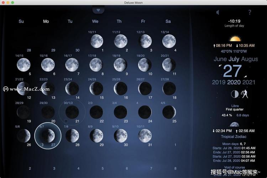This screenshot has width=267, height=178.
Task: Click the Tropical Zodiac label
Action: [234, 137]
